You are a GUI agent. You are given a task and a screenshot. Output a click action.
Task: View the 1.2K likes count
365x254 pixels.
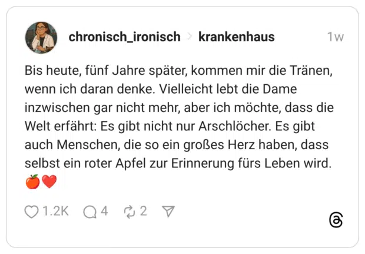(56, 212)
